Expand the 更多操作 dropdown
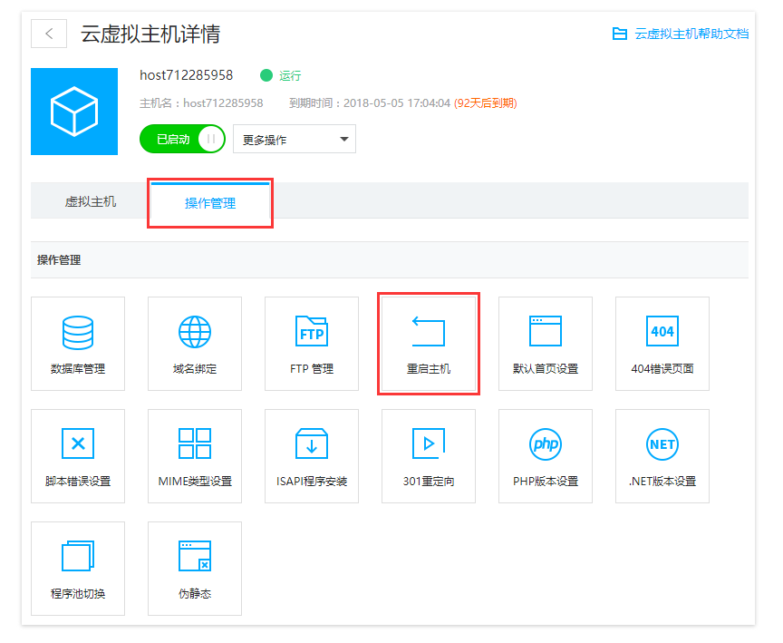This screenshot has height=643, width=783. [295, 140]
